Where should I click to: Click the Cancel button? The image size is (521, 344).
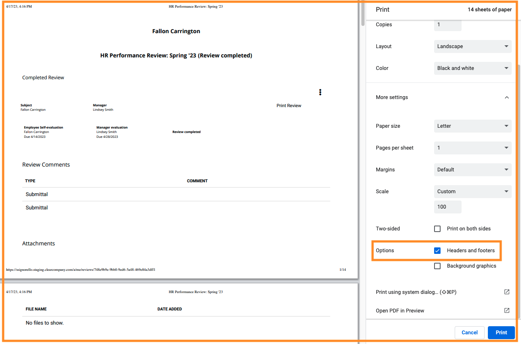tap(469, 333)
